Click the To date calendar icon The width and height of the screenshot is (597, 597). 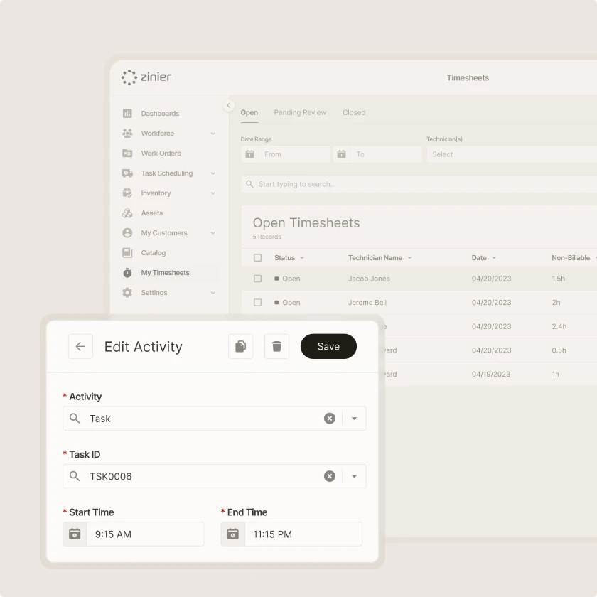tap(342, 154)
